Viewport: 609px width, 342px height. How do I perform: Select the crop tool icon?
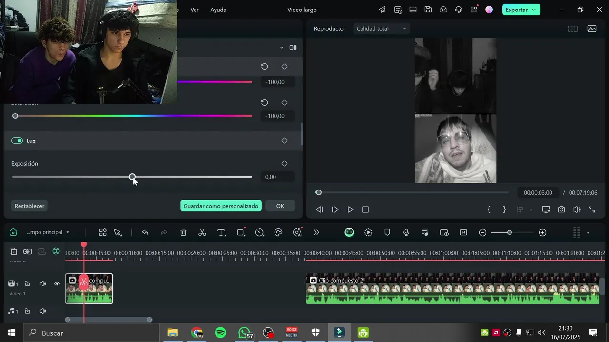point(241,232)
